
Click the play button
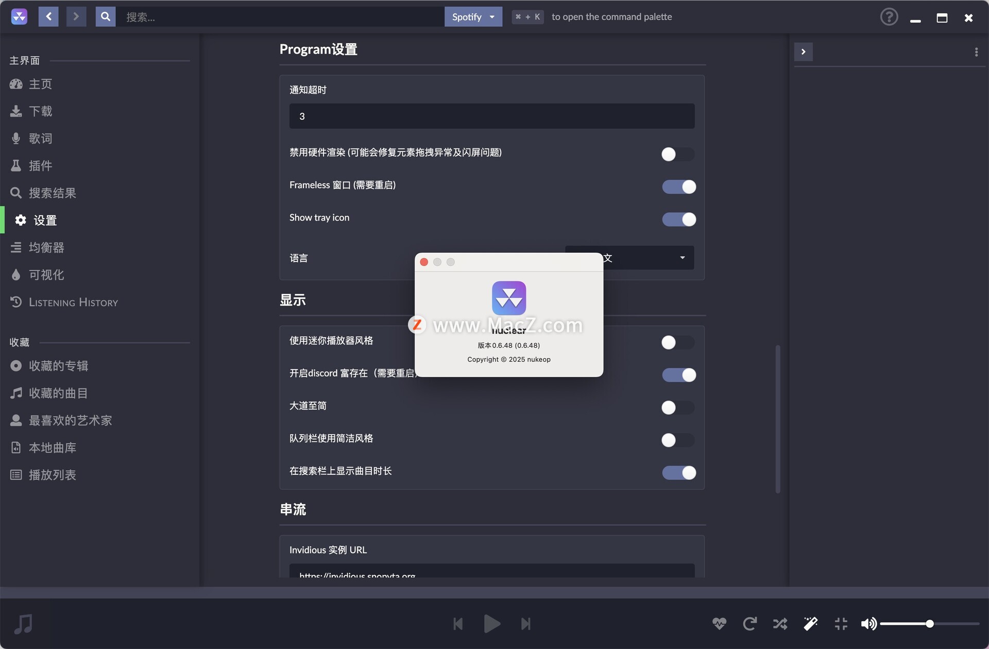(x=492, y=624)
